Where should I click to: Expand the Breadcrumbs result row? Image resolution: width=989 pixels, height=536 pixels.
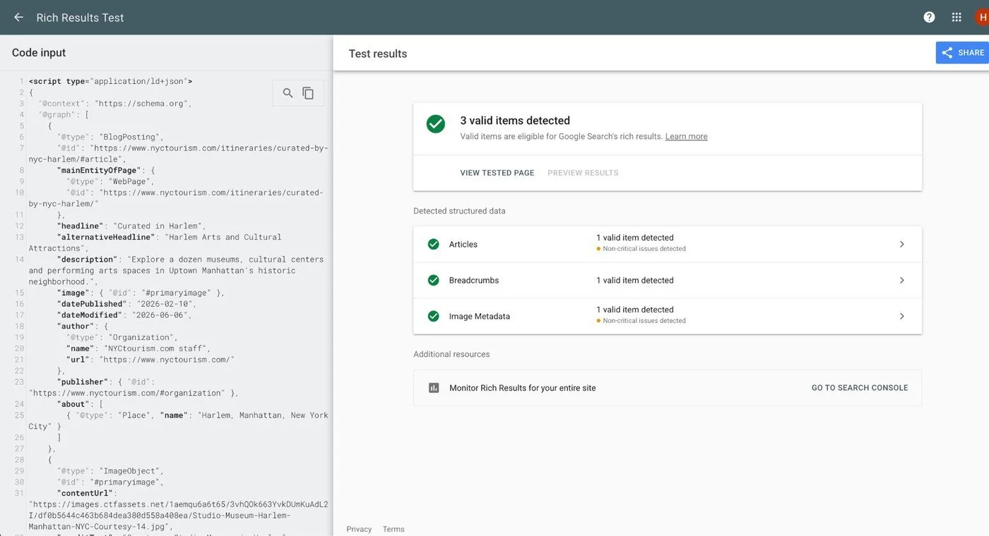pyautogui.click(x=668, y=280)
